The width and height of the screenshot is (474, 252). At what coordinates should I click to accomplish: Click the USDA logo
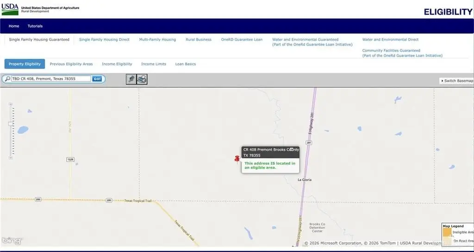coord(9,9)
